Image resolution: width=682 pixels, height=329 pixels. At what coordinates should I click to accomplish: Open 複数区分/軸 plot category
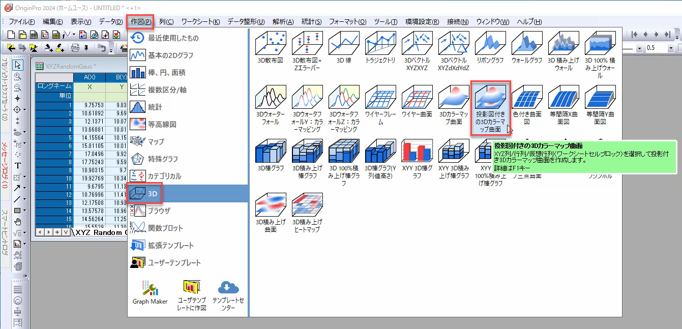pos(188,89)
